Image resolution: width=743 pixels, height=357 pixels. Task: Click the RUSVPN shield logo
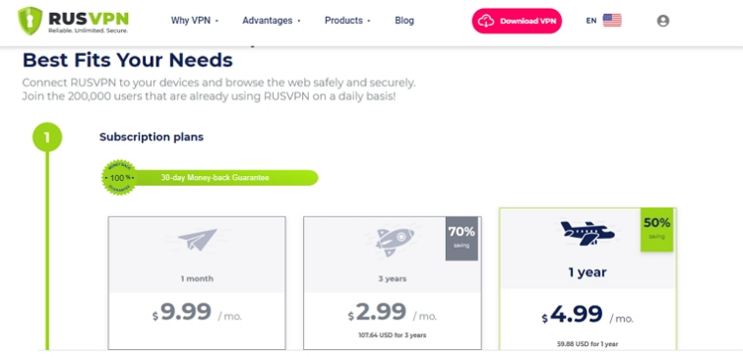coord(31,21)
